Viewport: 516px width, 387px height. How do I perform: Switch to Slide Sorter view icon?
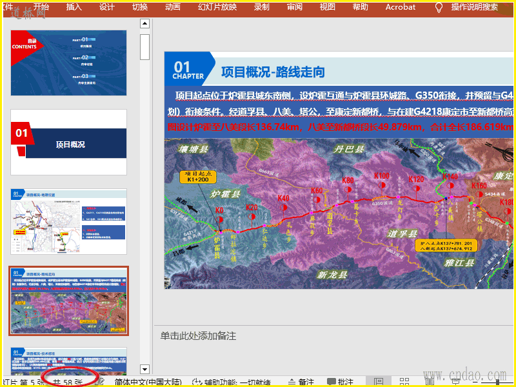(x=404, y=382)
